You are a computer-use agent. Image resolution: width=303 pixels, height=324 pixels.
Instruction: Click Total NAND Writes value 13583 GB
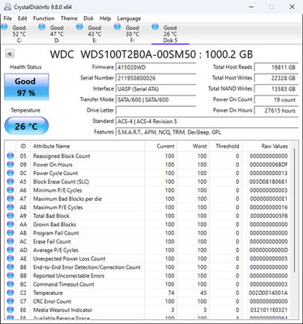pyautogui.click(x=276, y=89)
